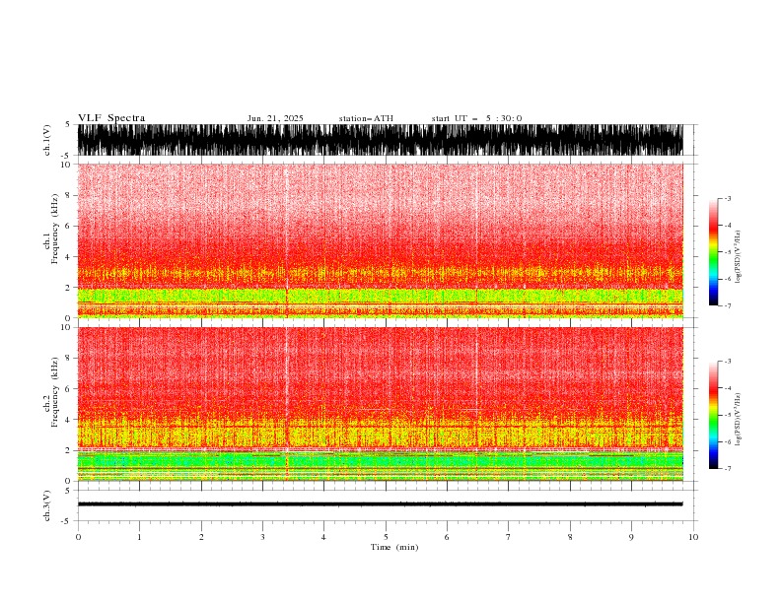Click the "start UT = 5 :30: 0" text
This screenshot has height=603, width=781.
point(476,118)
